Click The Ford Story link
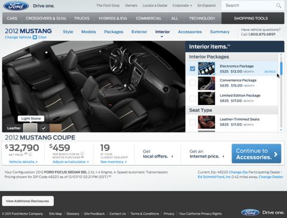287x218 pixels. pos(108,5)
